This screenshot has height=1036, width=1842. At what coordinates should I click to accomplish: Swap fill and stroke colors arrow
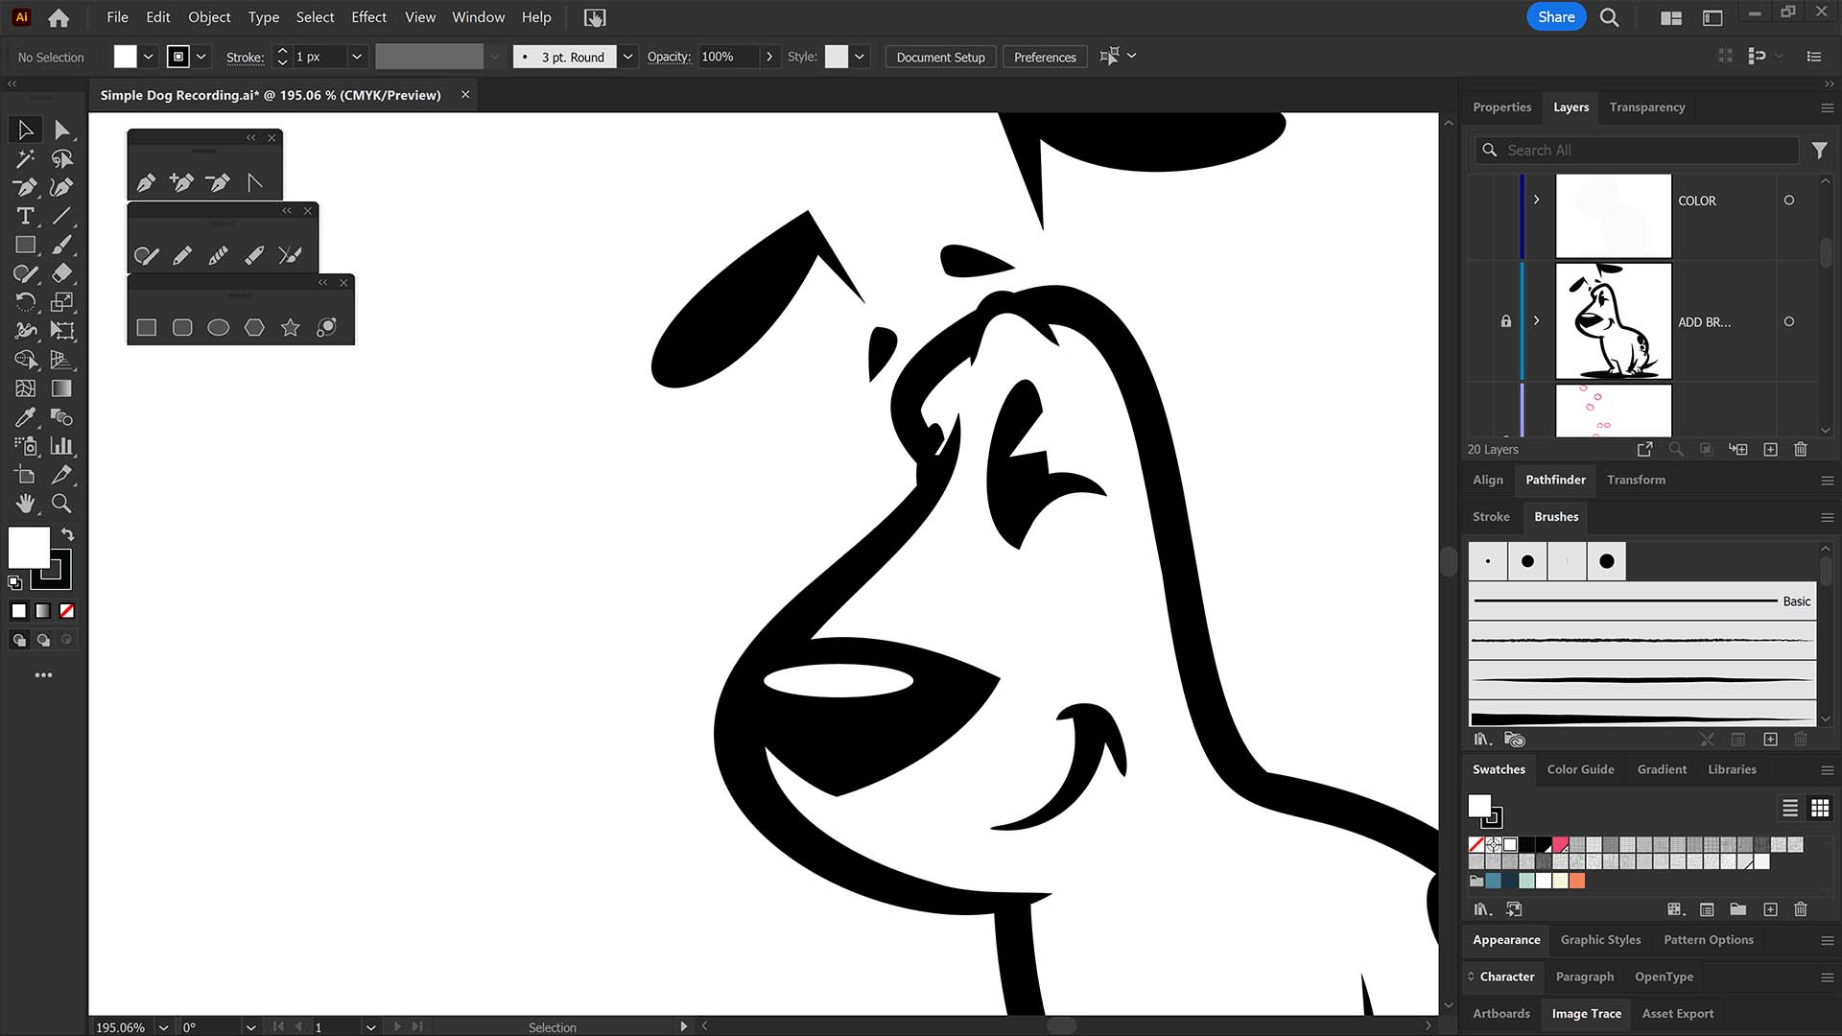pyautogui.click(x=67, y=534)
